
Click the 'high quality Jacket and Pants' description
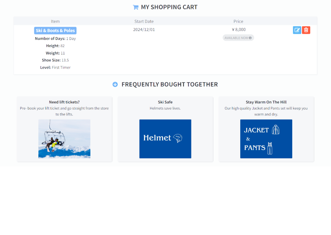266,111
